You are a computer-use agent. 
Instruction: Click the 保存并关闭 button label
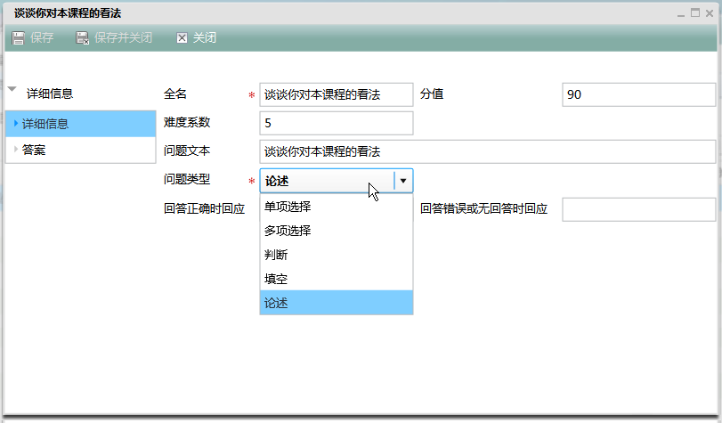pyautogui.click(x=123, y=37)
